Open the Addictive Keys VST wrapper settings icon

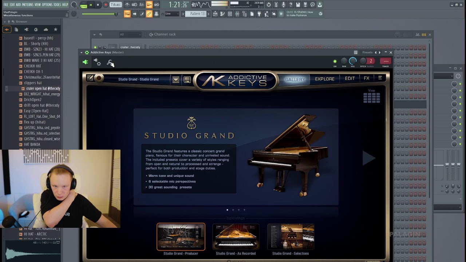pos(97,62)
